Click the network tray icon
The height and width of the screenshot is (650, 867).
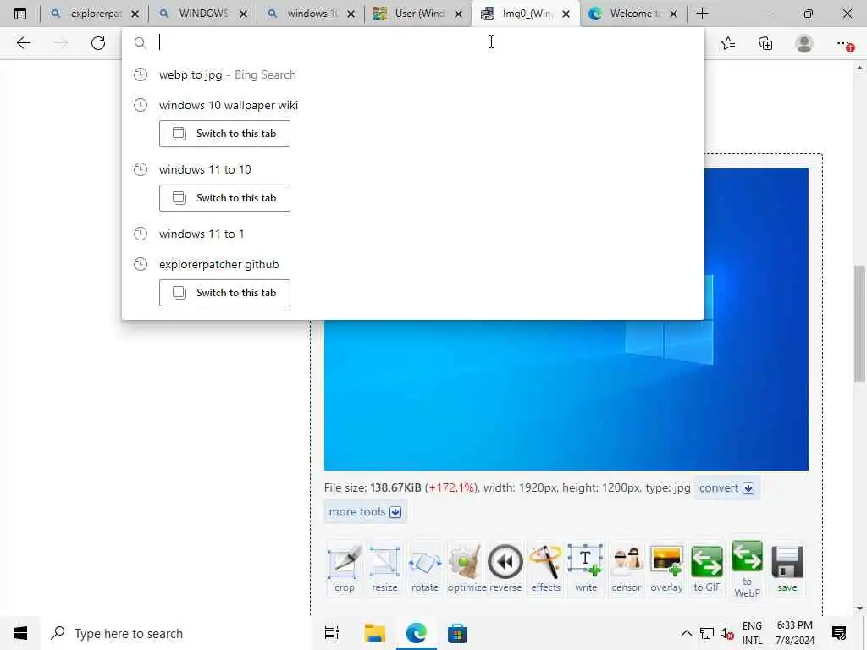(707, 633)
